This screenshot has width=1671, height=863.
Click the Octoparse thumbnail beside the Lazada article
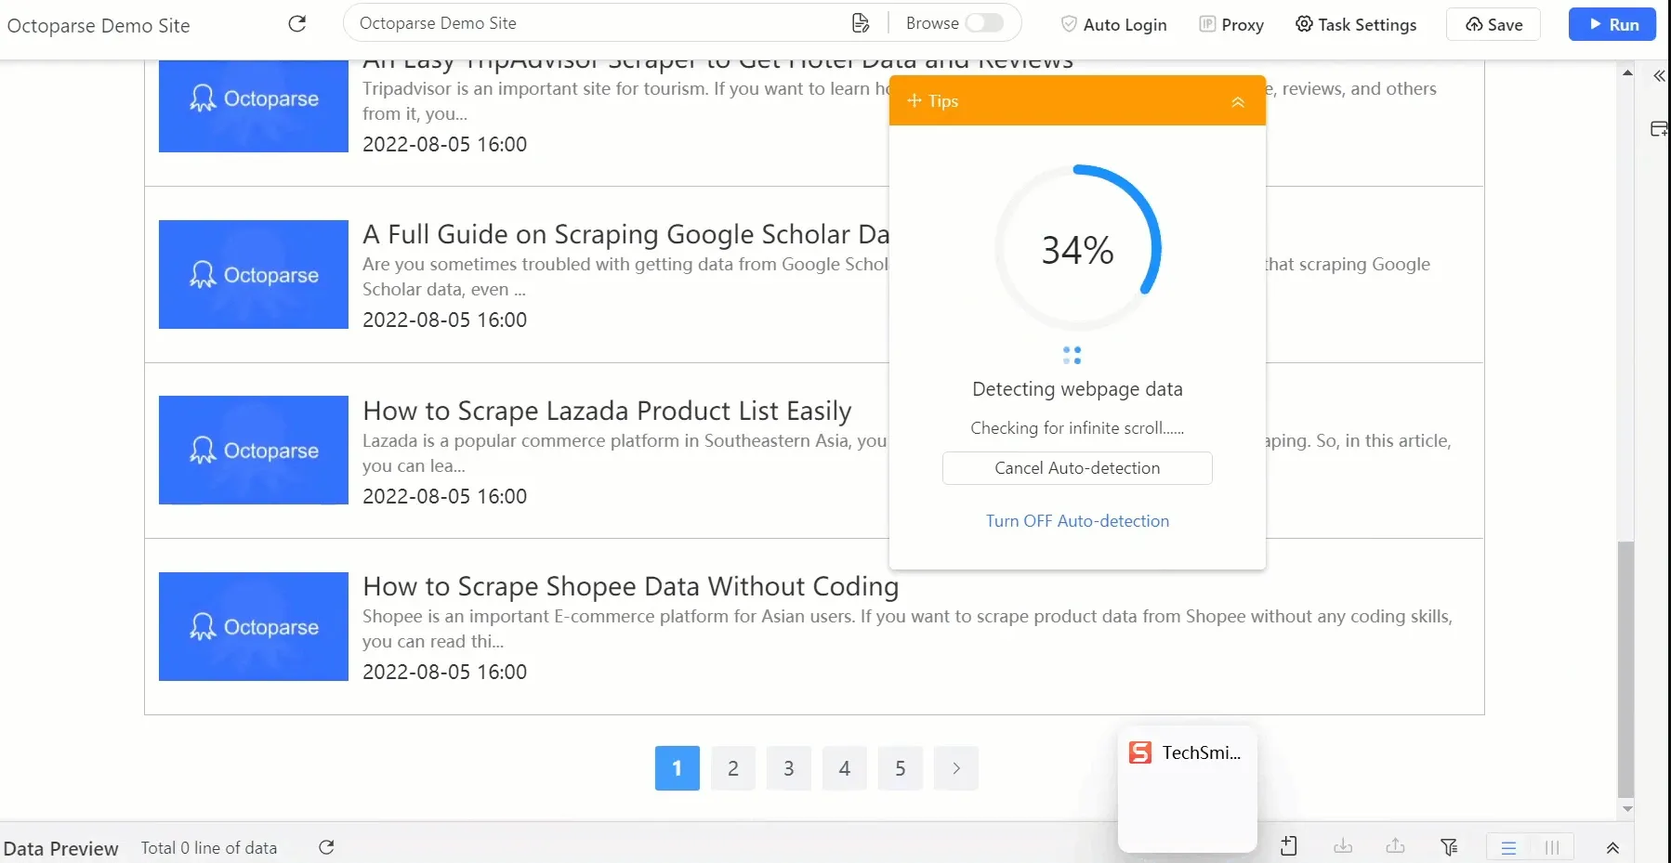click(254, 451)
